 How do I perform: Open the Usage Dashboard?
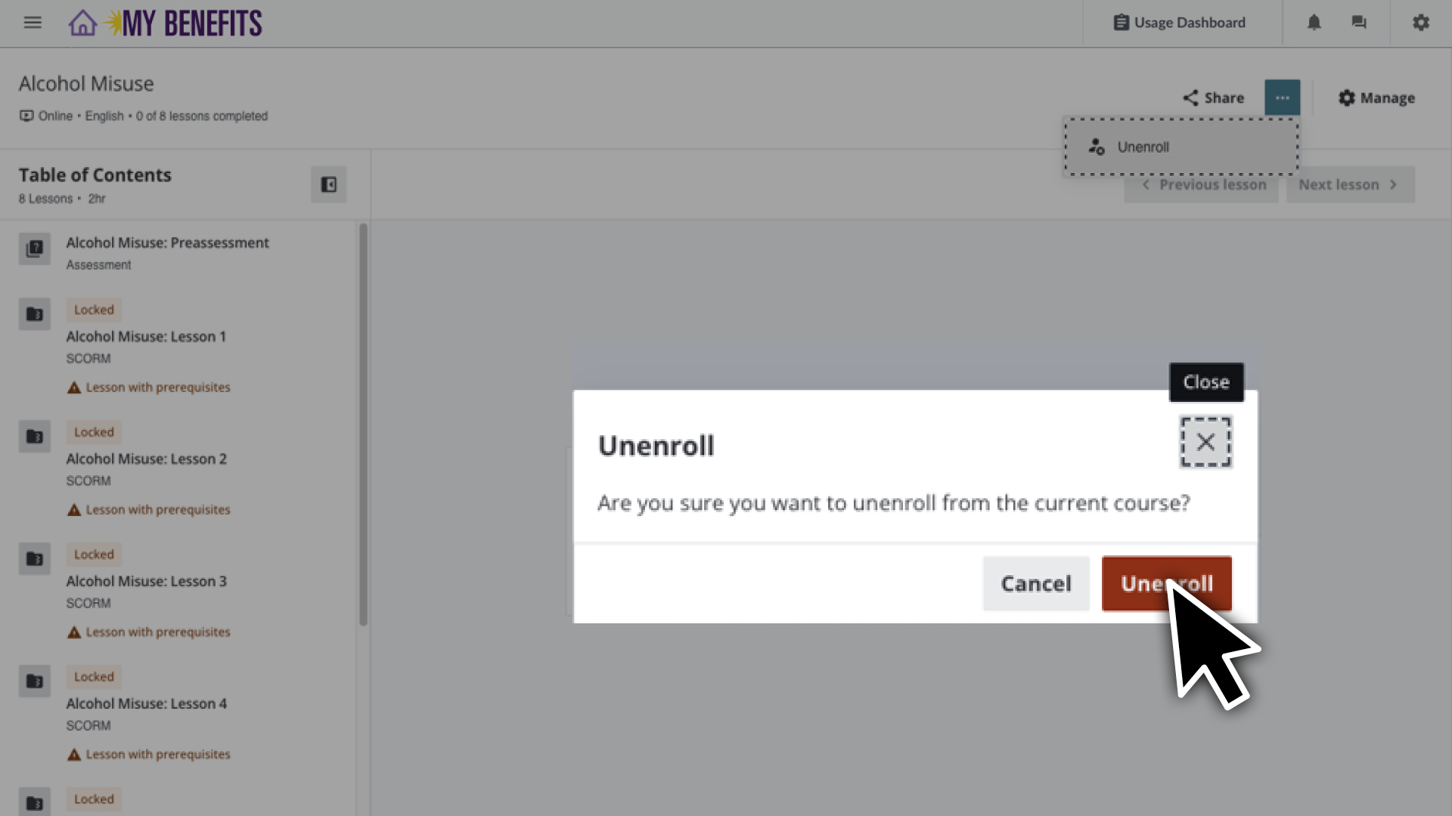1180,23
